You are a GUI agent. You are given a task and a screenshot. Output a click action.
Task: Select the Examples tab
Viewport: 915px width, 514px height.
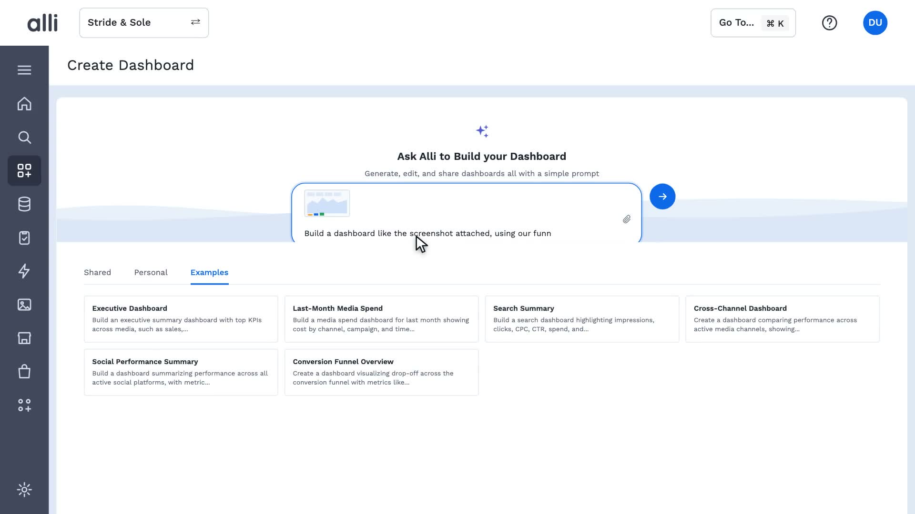tap(209, 273)
